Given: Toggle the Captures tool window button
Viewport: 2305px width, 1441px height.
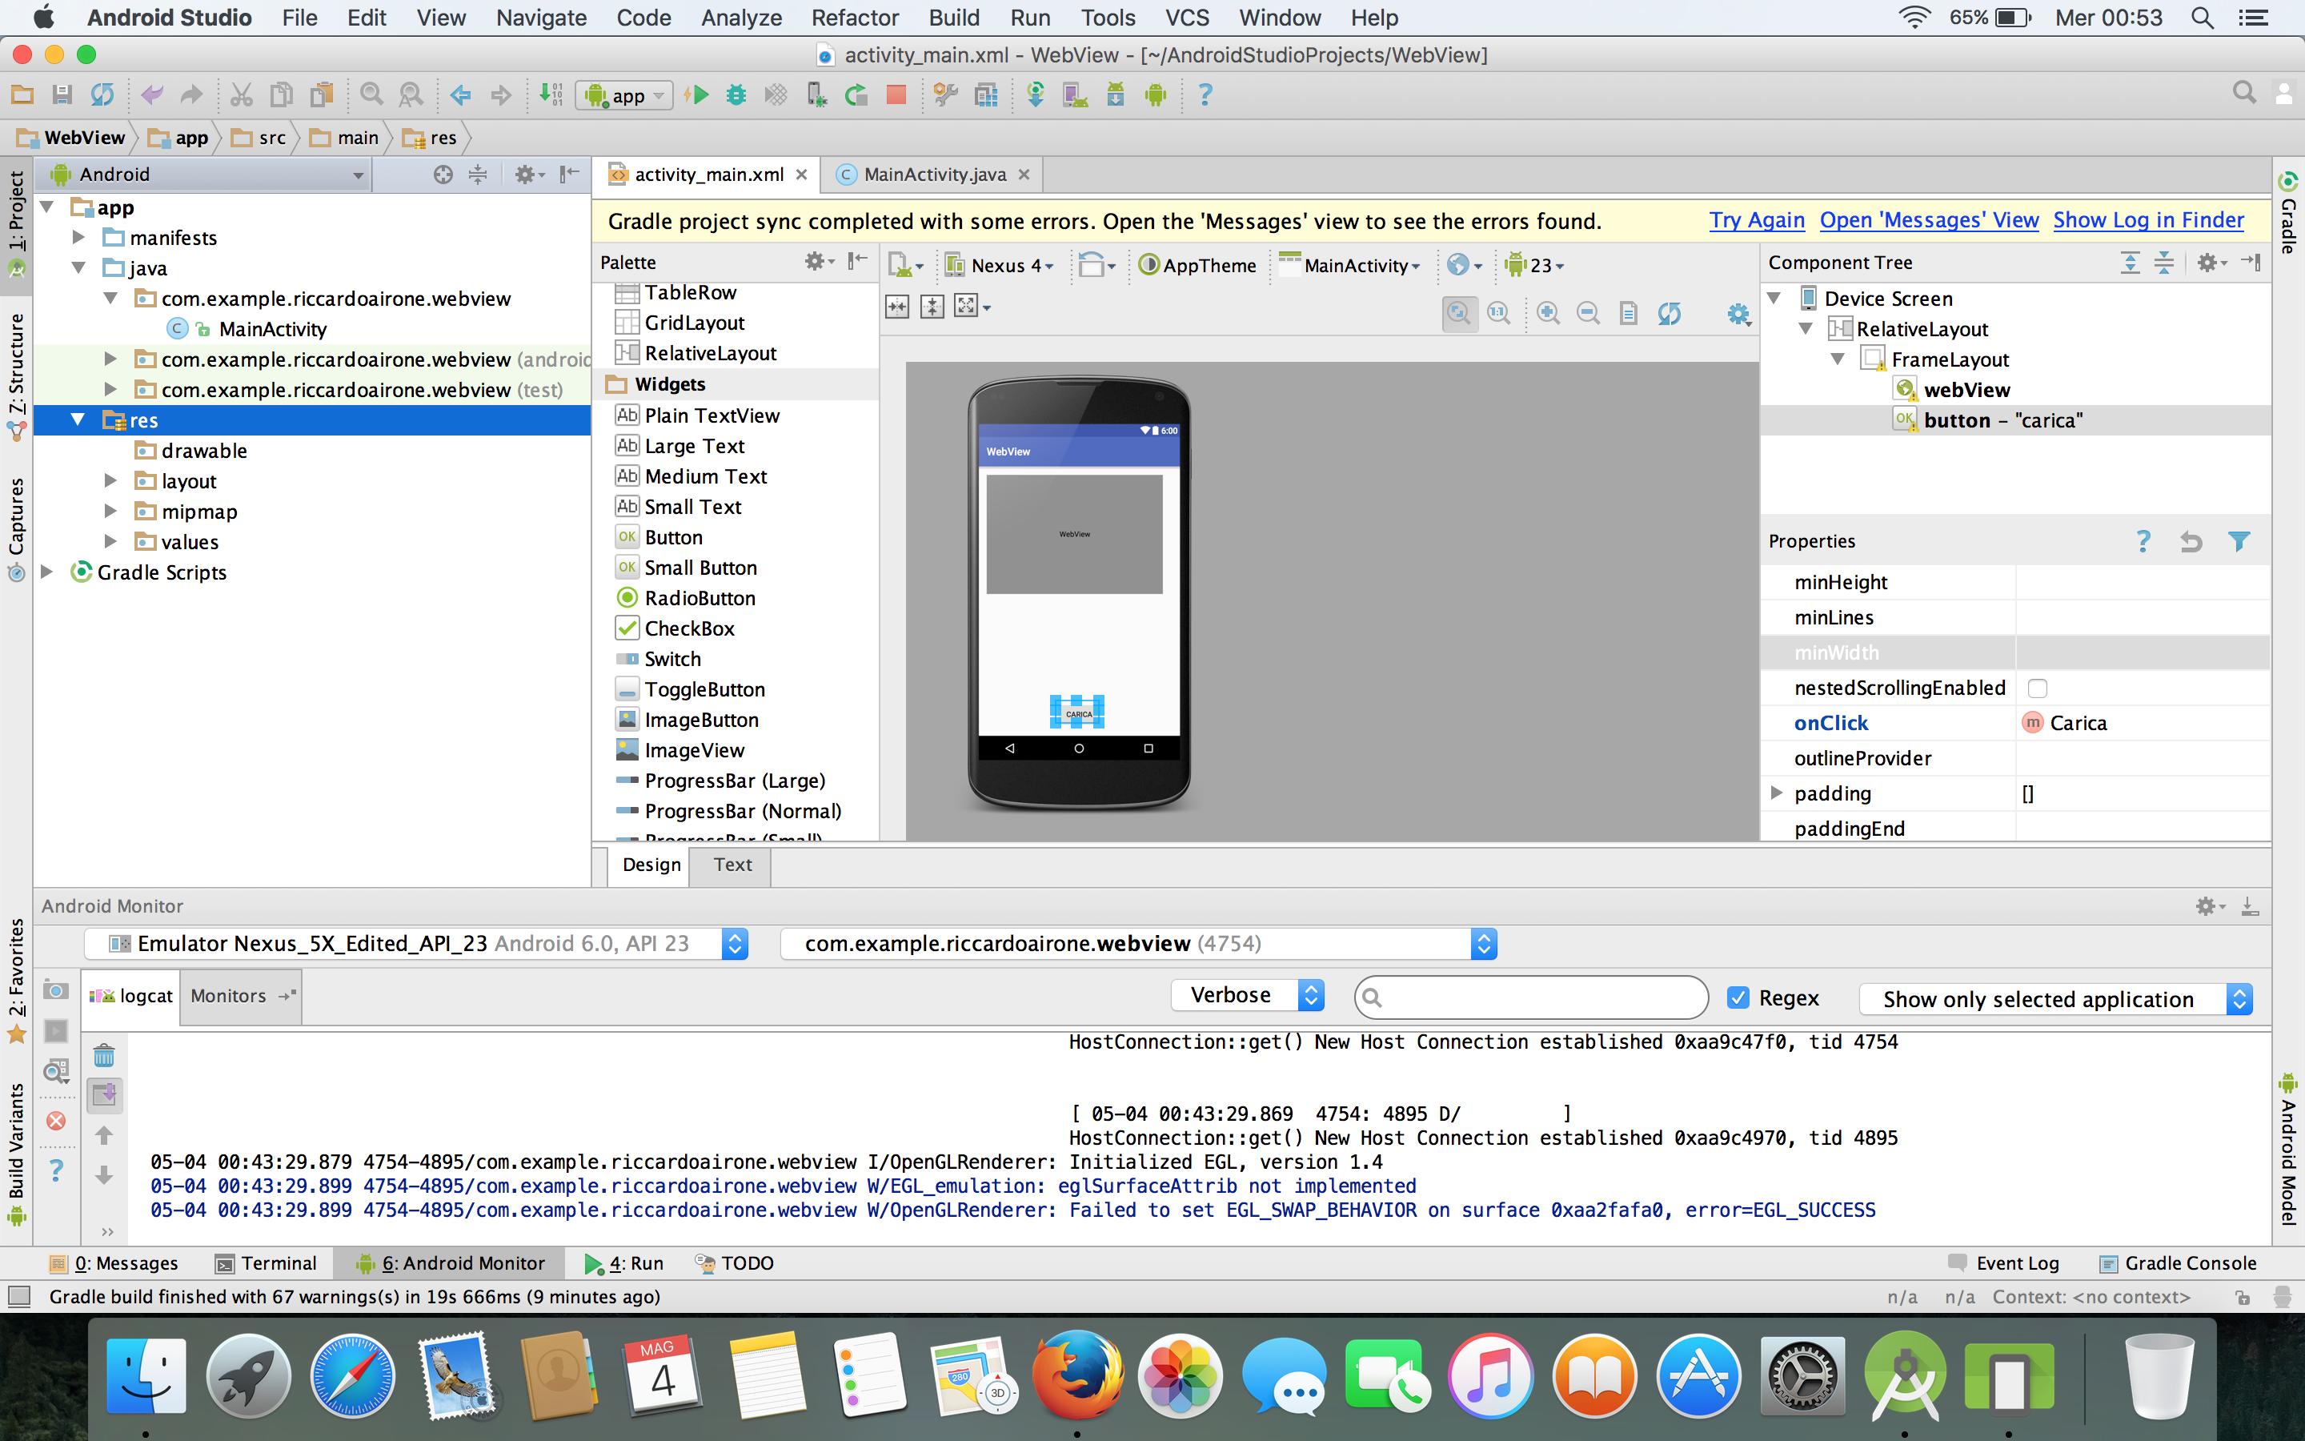Looking at the screenshot, I should 16,528.
